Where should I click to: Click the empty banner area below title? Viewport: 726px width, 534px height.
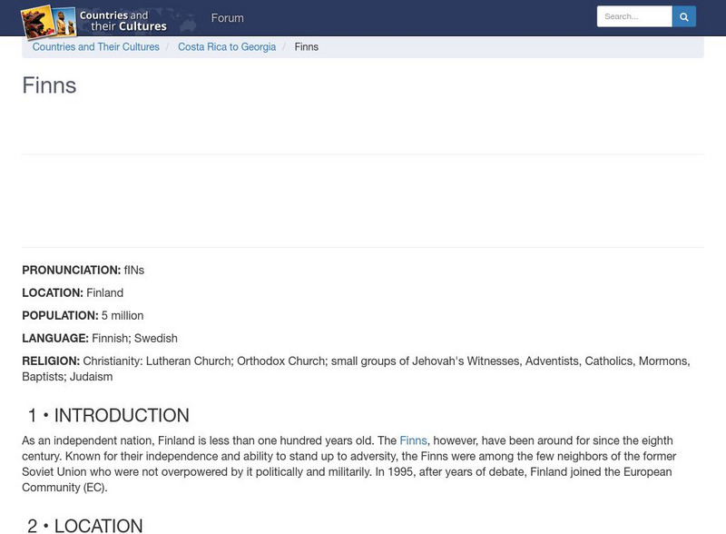pyautogui.click(x=363, y=127)
